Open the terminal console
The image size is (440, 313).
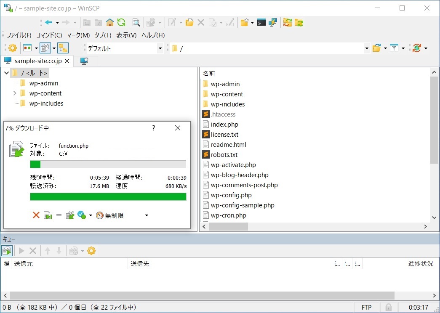[x=261, y=22]
